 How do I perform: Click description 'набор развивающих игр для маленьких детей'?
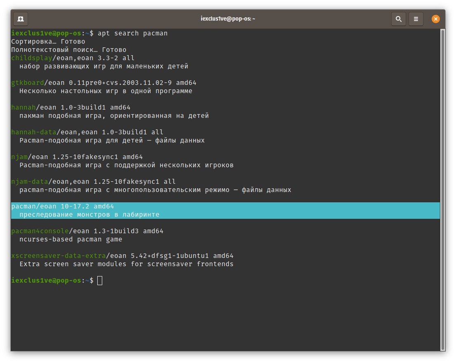coord(104,66)
